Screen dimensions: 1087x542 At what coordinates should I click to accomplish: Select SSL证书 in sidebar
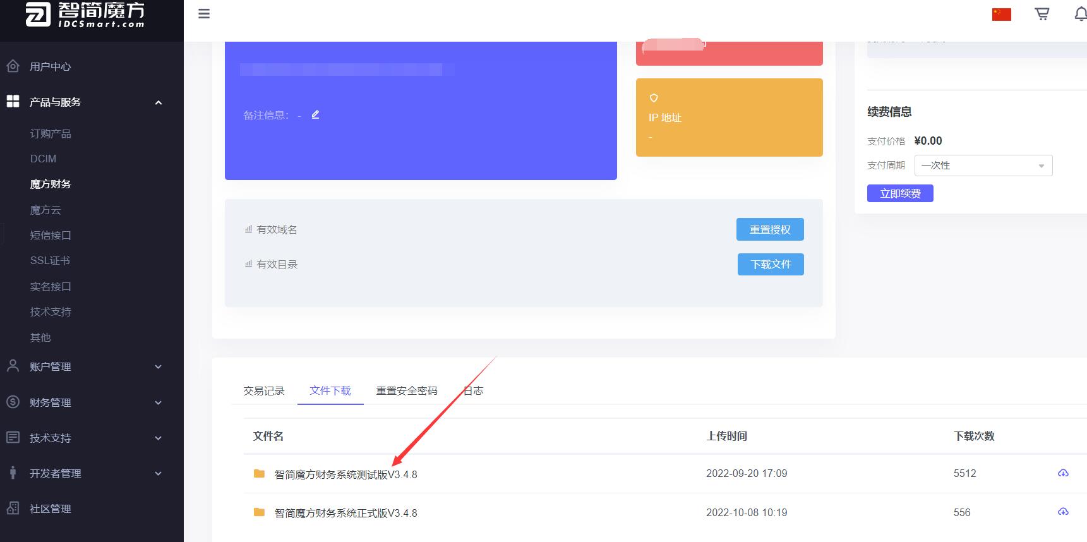pyautogui.click(x=50, y=260)
